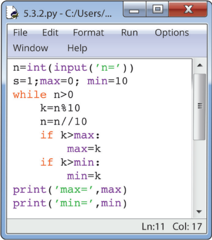Screen dimensions: 212x240
Task: Open the Window menu
Action: (31, 48)
